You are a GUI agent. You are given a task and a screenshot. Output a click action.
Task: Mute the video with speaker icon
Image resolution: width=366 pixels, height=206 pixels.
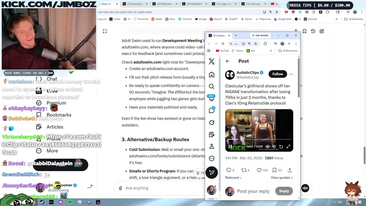click(x=267, y=146)
